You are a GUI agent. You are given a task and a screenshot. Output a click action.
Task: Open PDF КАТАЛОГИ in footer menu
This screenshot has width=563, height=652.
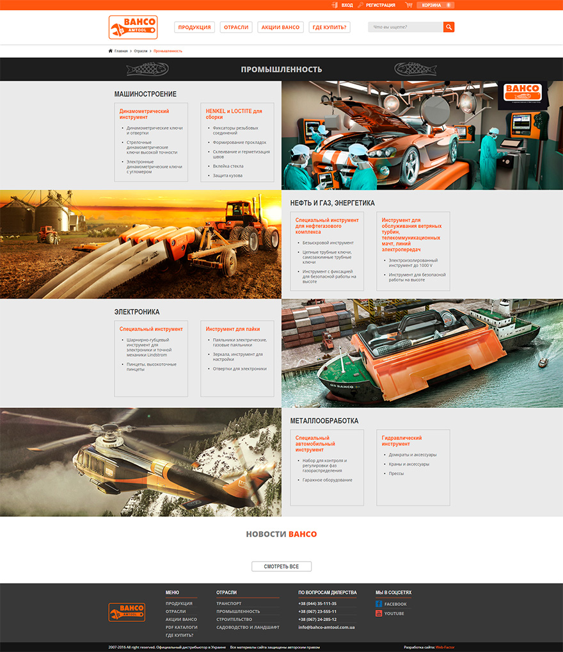coord(182,628)
